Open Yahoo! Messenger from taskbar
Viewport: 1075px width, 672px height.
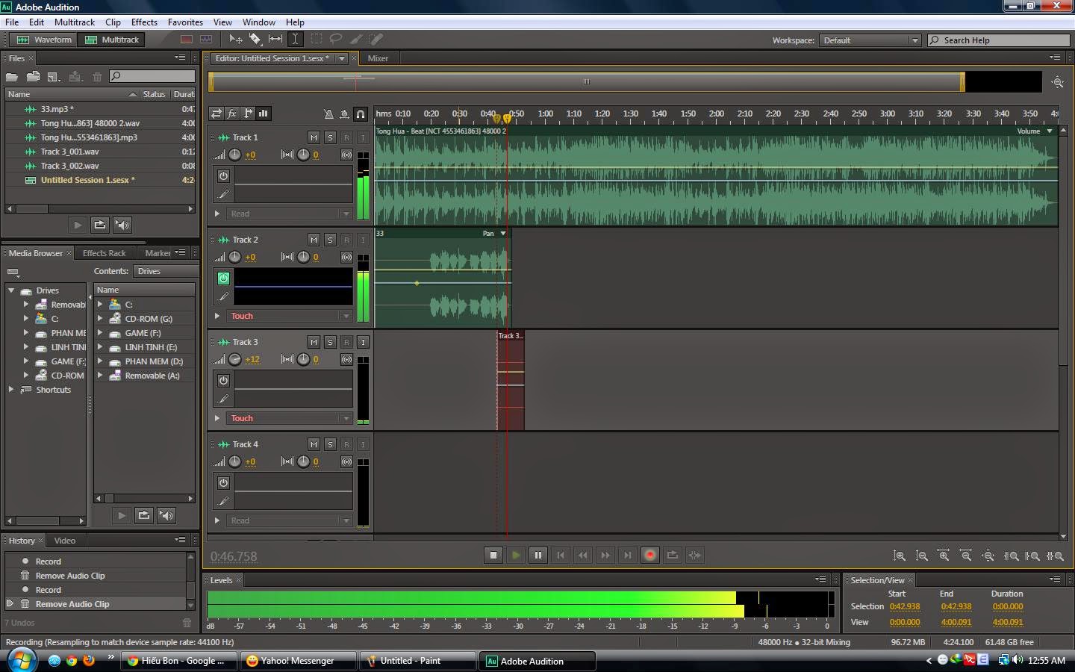pos(300,661)
